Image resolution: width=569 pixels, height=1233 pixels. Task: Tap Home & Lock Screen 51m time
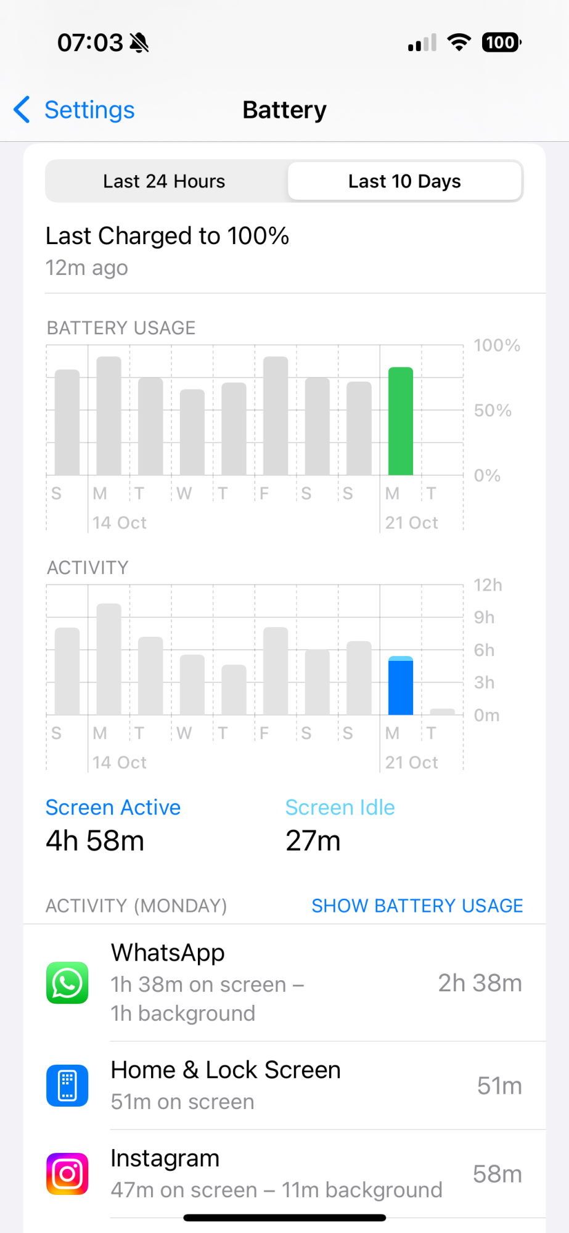pos(499,1086)
